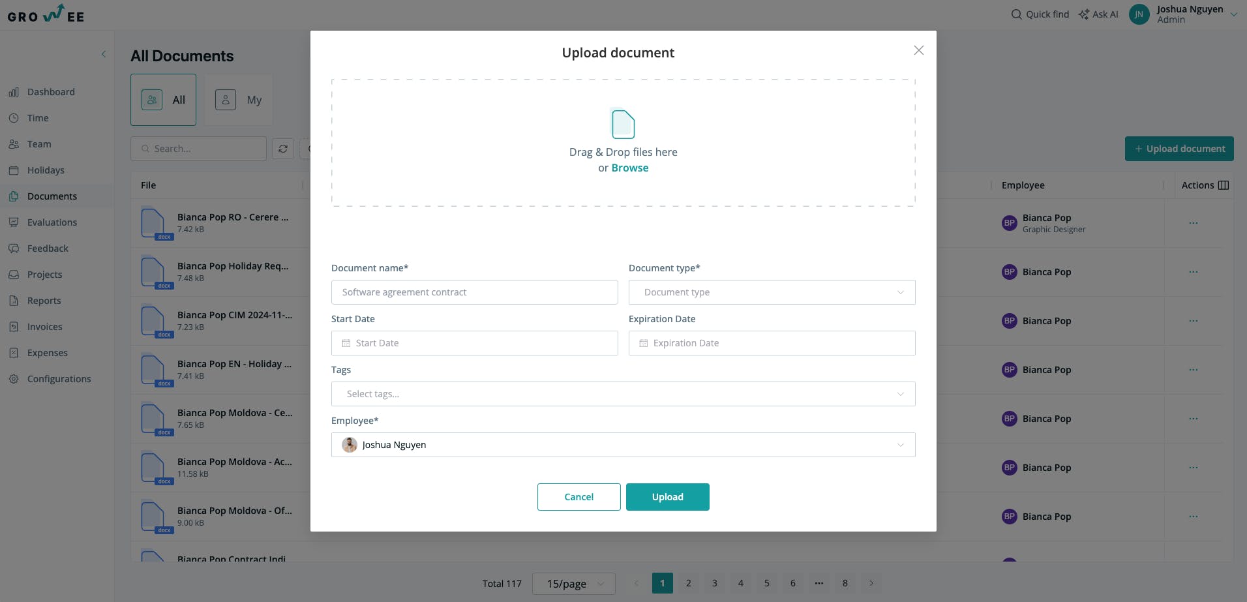Screen dimensions: 1247x602
Task: Collapse the sidebar with the arrow icon
Action: tap(104, 54)
